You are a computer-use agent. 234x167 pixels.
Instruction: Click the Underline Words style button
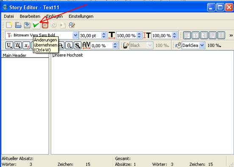point(18,45)
